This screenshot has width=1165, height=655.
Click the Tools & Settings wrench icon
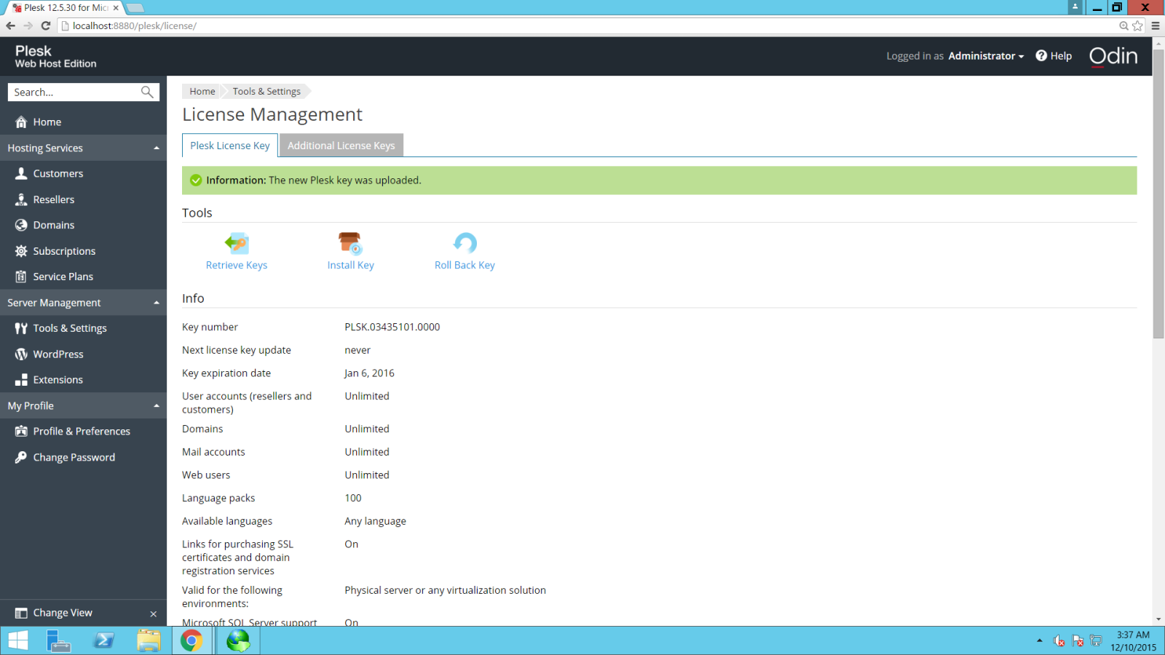pos(21,328)
